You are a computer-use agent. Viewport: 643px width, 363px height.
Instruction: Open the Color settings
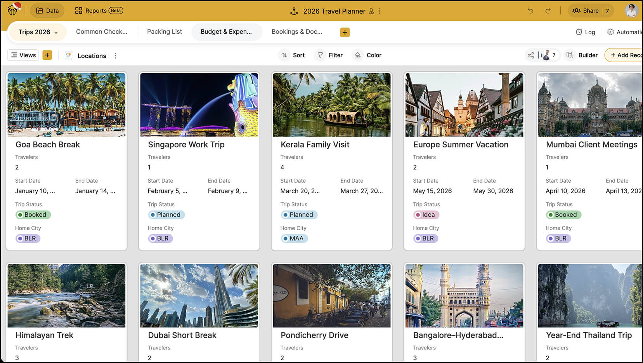[x=367, y=55]
